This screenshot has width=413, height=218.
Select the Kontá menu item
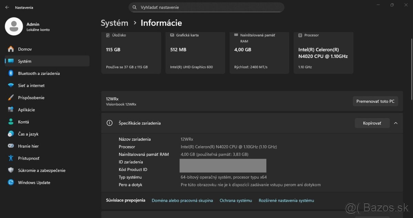(23, 122)
